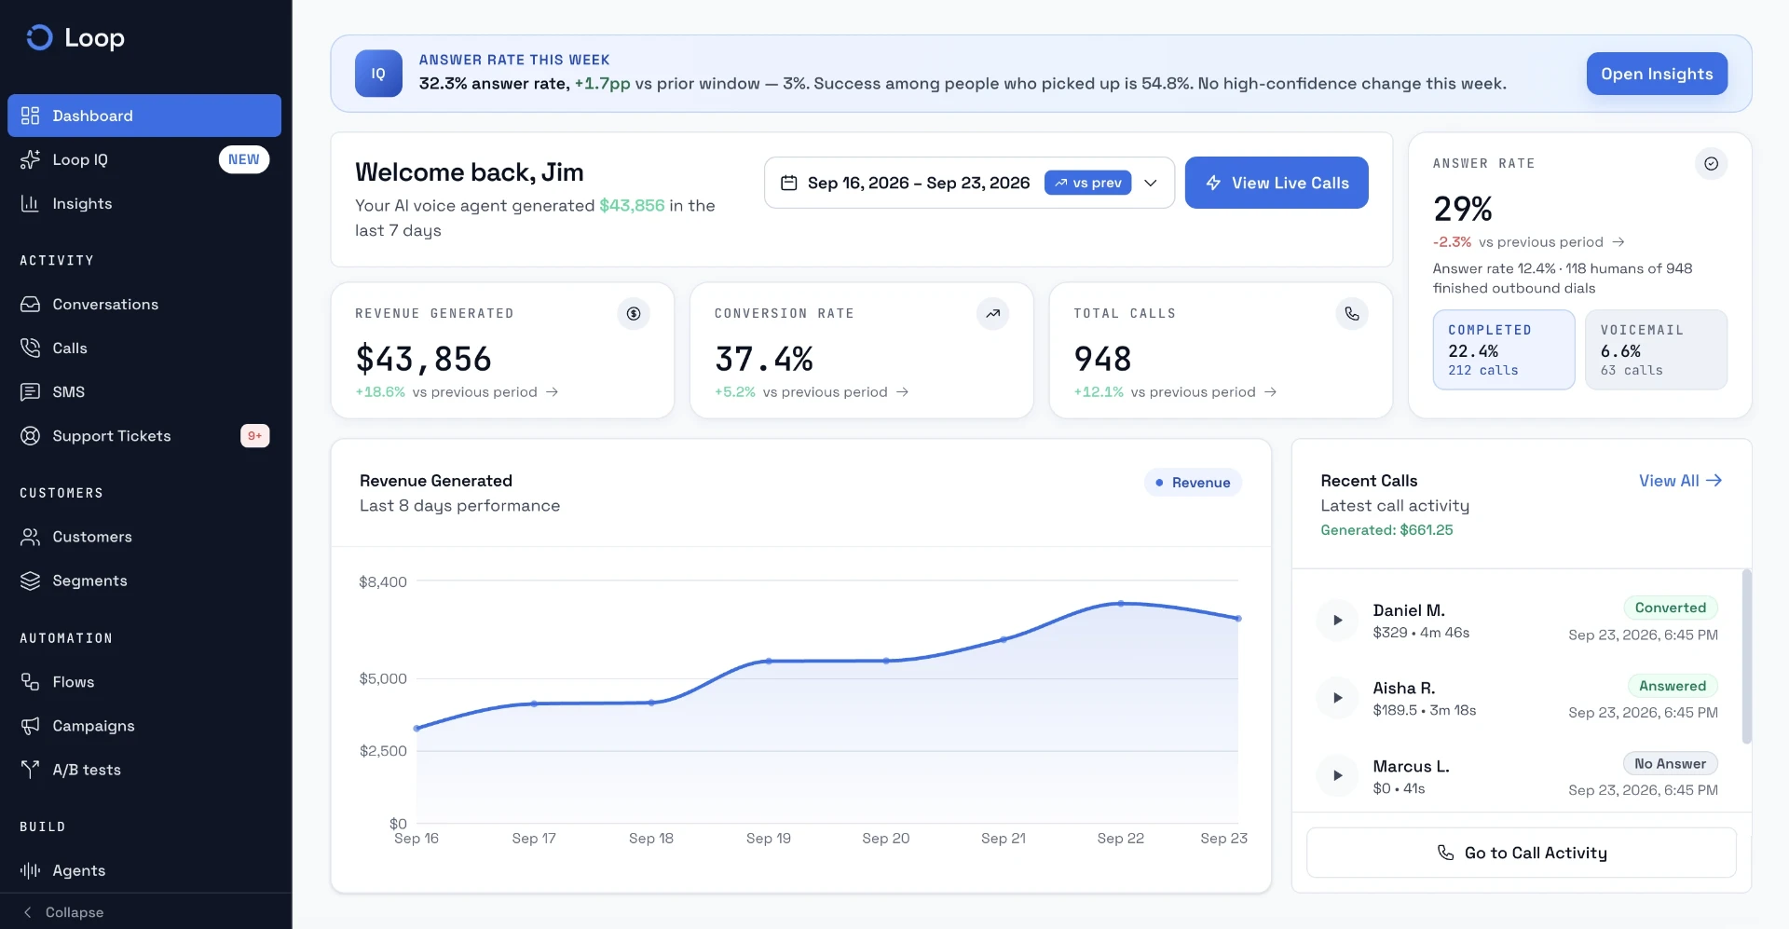Click the calendar icon in date range

(x=788, y=183)
